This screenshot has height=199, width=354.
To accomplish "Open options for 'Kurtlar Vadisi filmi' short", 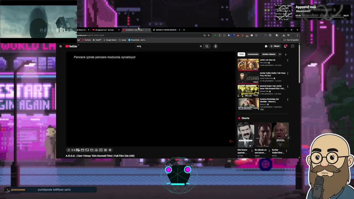I will (x=286, y=151).
